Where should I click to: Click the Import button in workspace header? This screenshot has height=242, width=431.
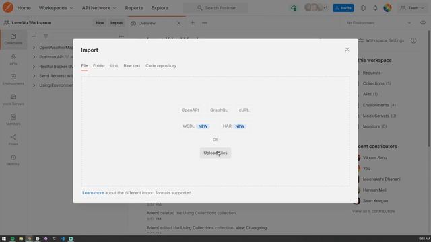click(117, 23)
